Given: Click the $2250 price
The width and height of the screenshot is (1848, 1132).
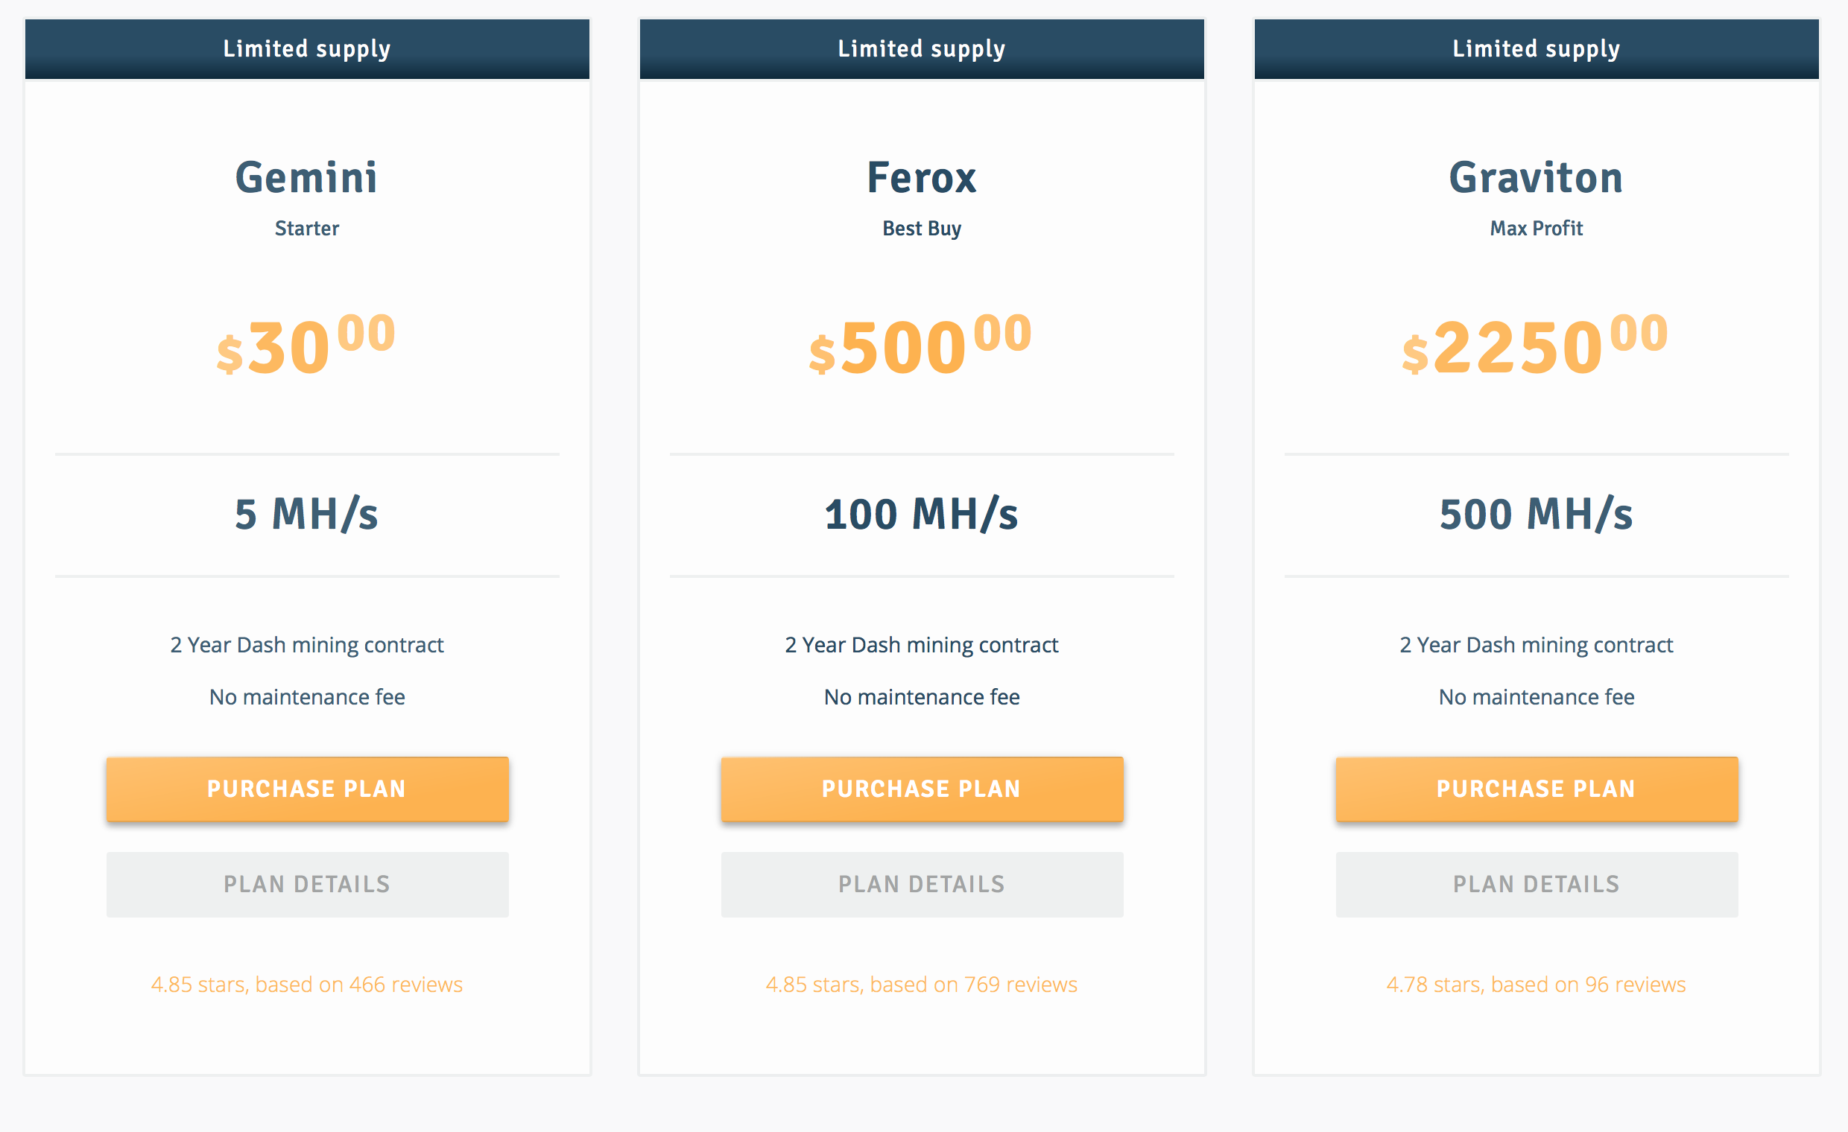Looking at the screenshot, I should point(1536,345).
